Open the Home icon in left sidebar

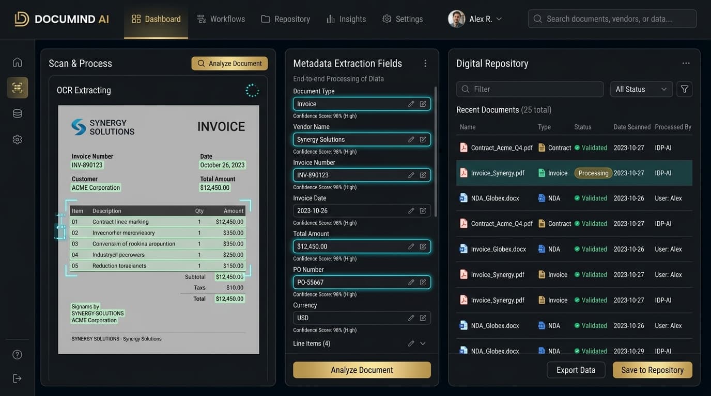click(x=17, y=62)
